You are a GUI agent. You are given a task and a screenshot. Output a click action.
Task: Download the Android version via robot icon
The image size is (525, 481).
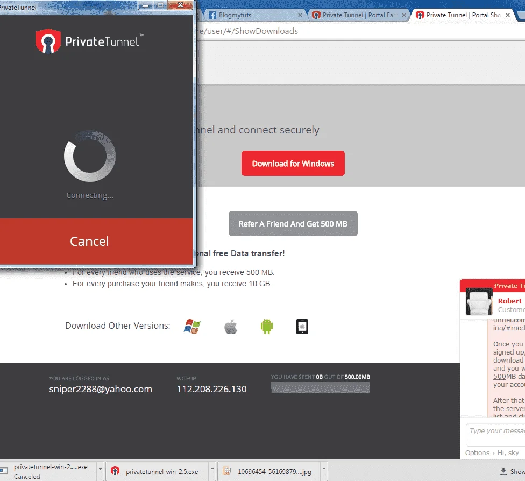(x=267, y=327)
